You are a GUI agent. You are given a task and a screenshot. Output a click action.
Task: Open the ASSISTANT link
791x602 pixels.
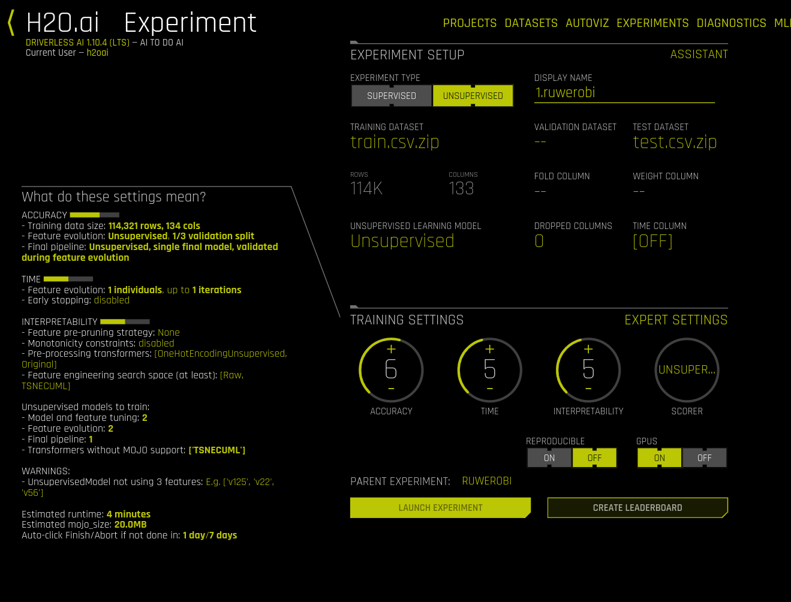(x=699, y=55)
